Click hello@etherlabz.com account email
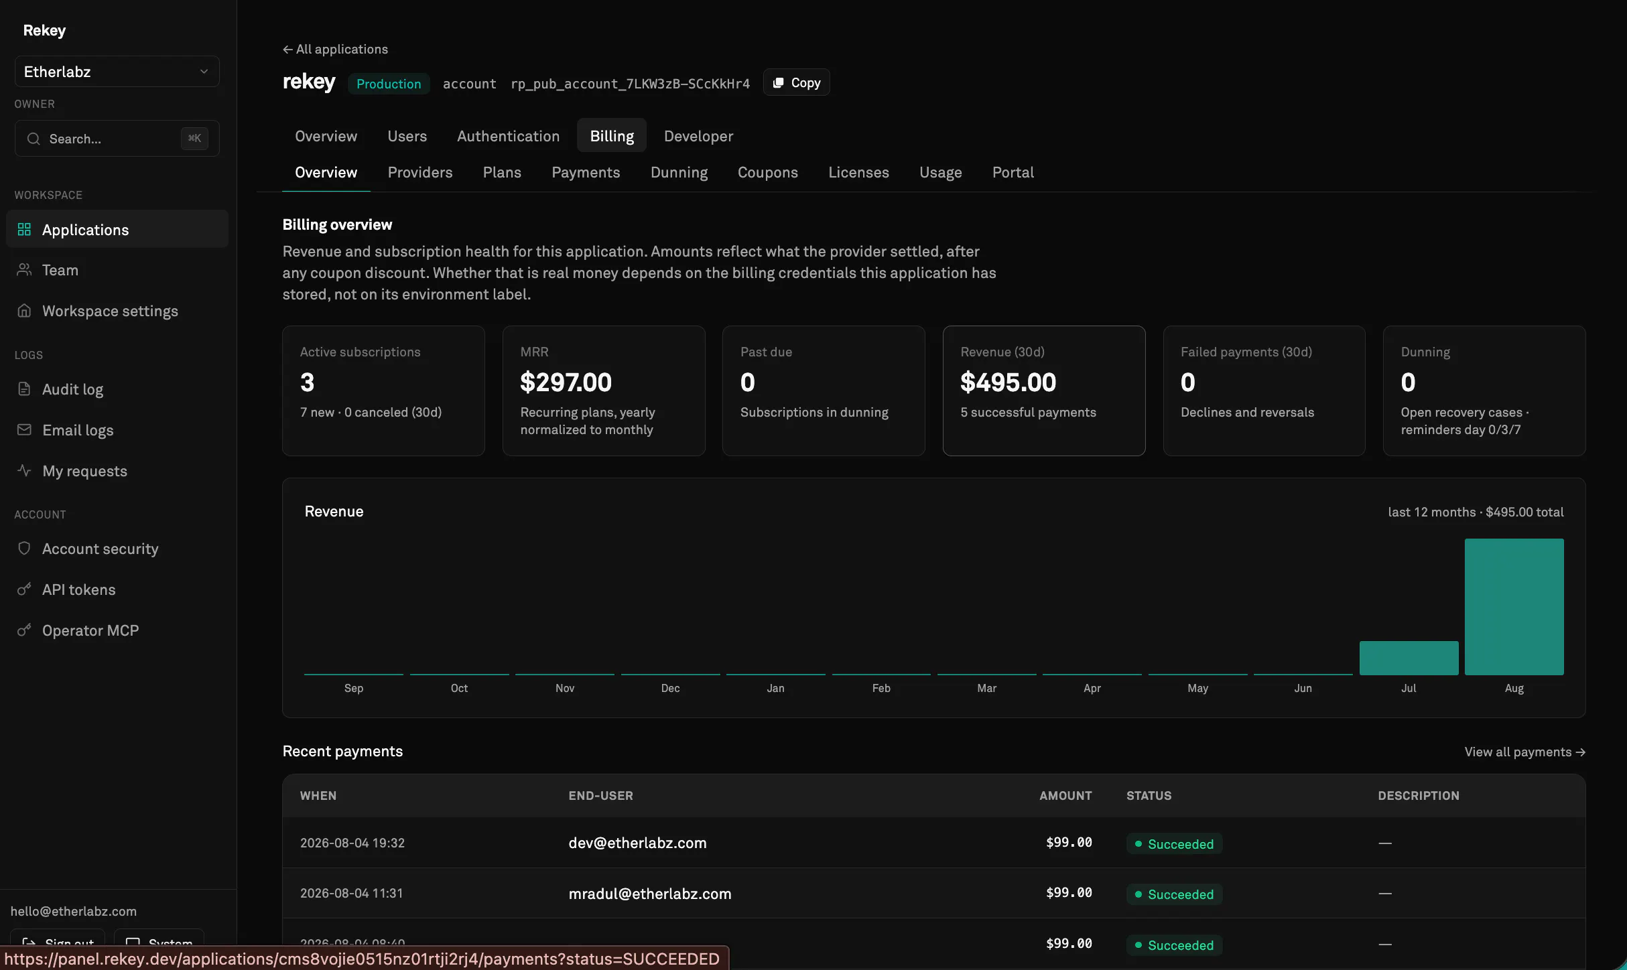1627x970 pixels. [74, 911]
